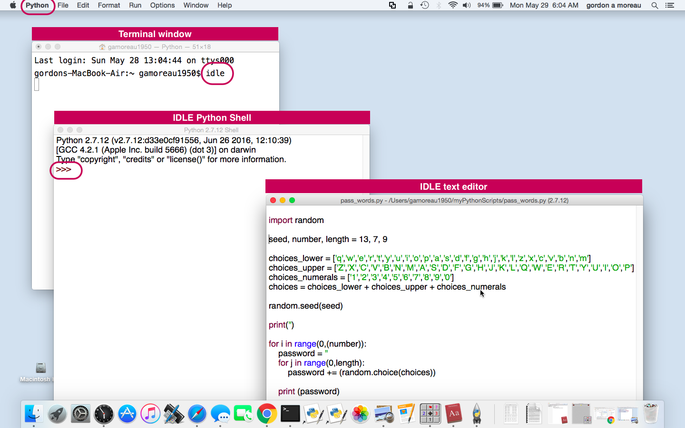
Task: Switch to Terminal via Dock icon
Action: tap(290, 414)
